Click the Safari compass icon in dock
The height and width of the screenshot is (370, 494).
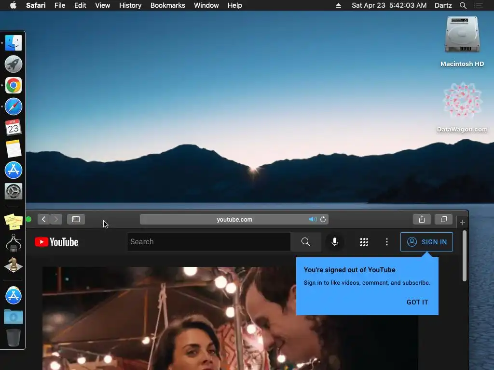tap(13, 106)
